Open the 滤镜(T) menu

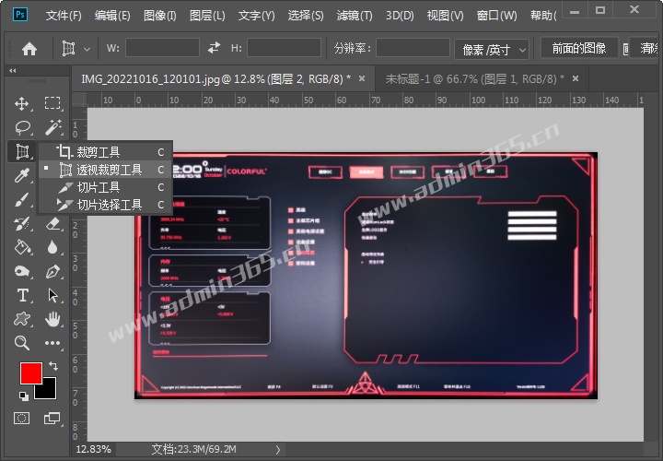pyautogui.click(x=355, y=16)
